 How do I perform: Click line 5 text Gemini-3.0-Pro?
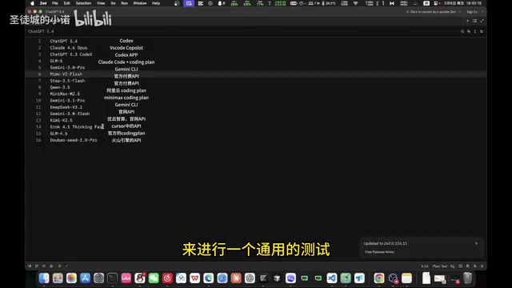click(x=67, y=67)
